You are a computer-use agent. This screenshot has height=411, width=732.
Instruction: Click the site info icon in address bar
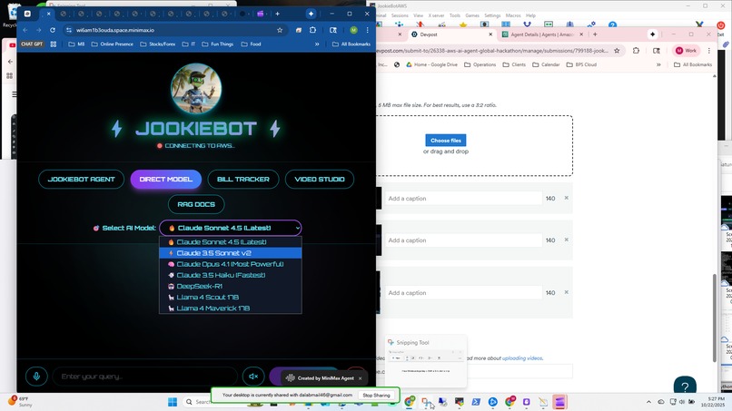click(x=69, y=30)
